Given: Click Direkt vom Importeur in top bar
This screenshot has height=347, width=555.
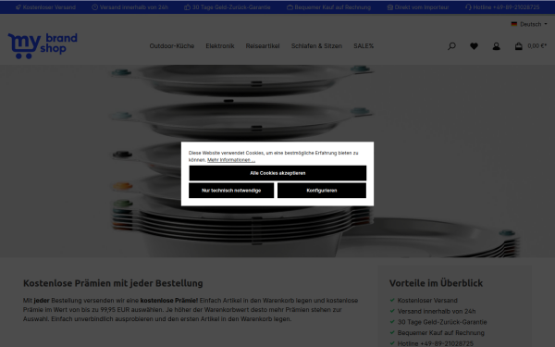Looking at the screenshot, I should click(422, 7).
